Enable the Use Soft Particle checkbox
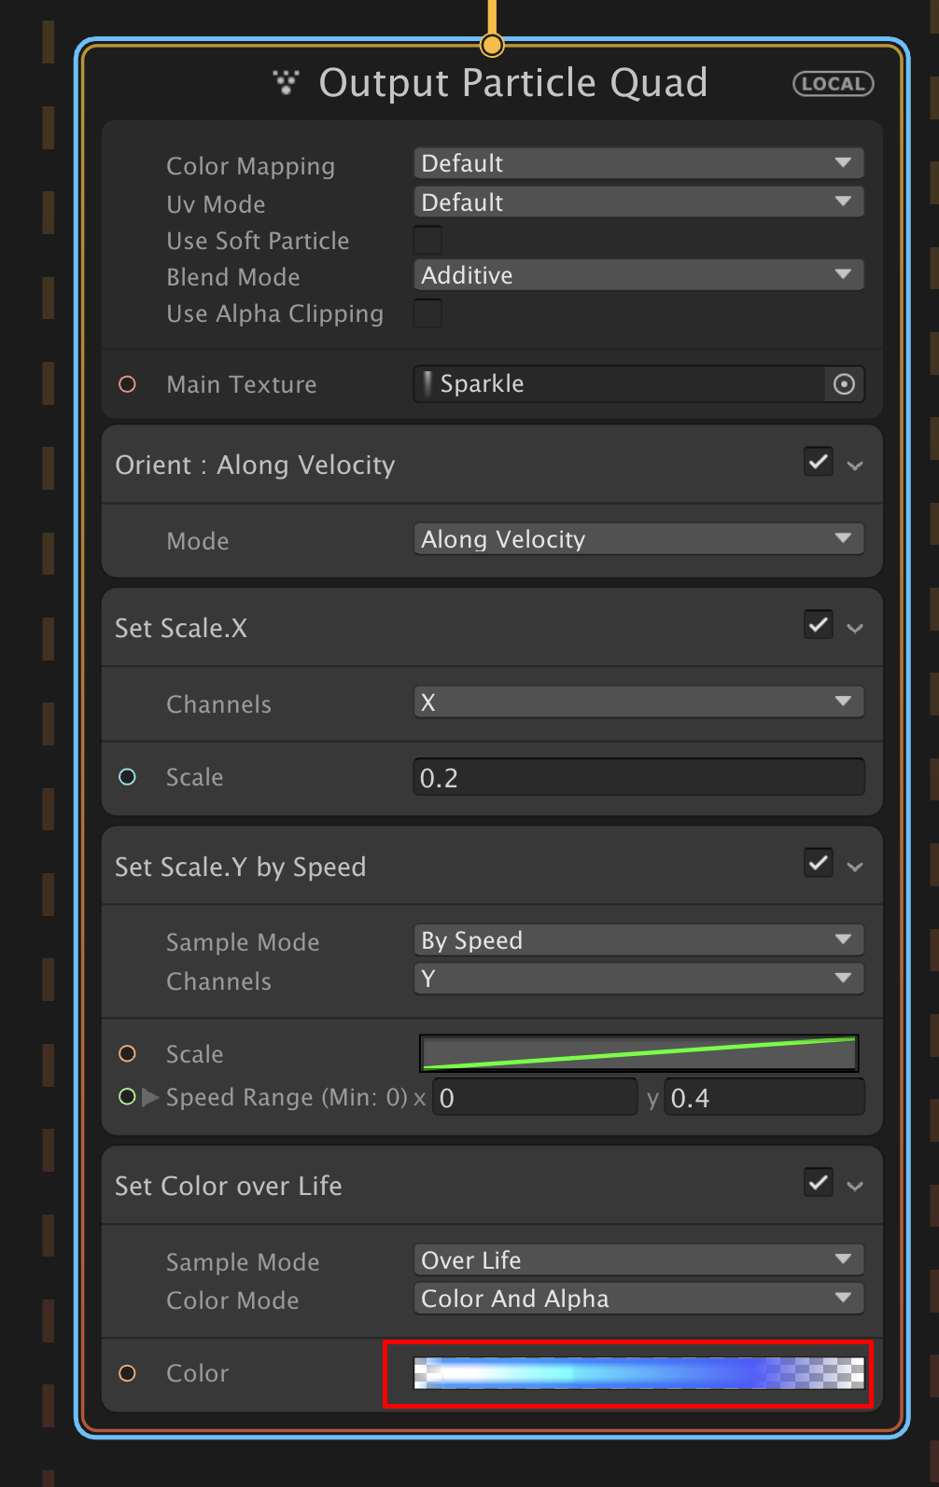 [x=427, y=240]
